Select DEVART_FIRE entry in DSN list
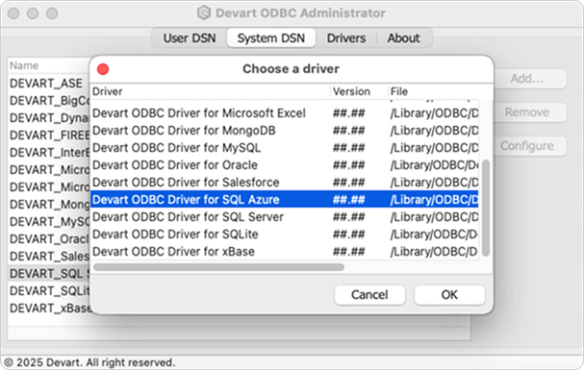 49,136
